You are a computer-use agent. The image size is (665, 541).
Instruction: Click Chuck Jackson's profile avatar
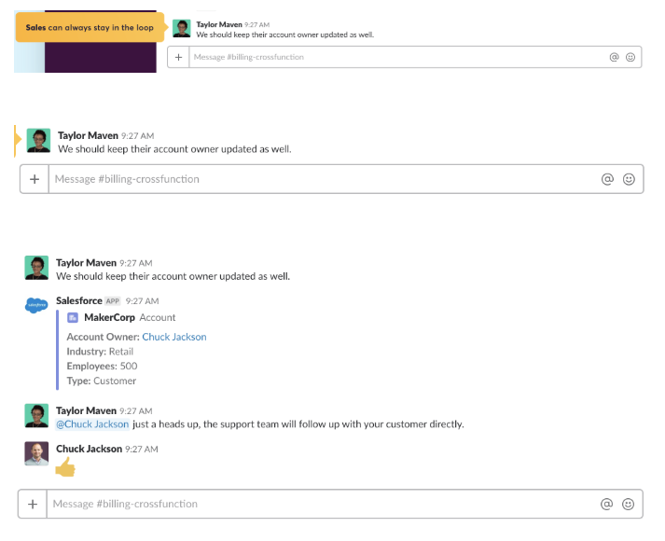pyautogui.click(x=36, y=453)
